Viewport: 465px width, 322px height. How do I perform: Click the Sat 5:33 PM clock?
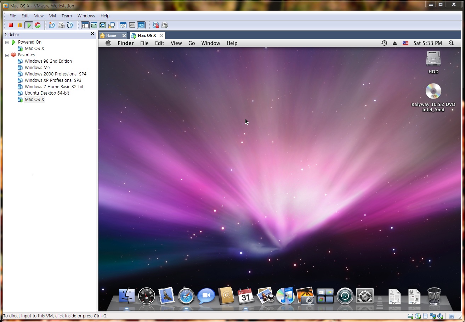point(427,43)
